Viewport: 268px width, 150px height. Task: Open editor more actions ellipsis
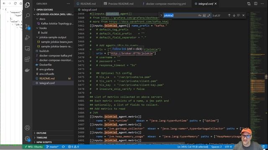262,4
